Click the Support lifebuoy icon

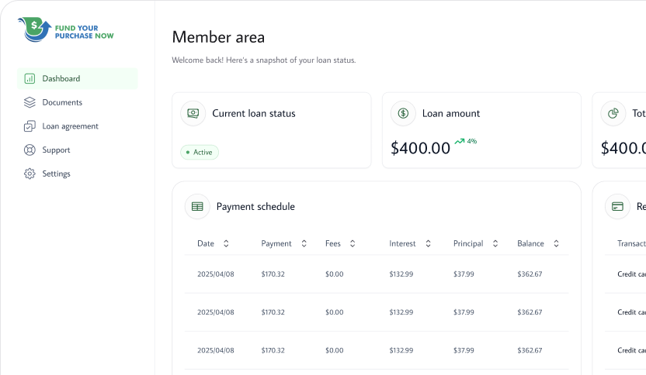click(30, 150)
